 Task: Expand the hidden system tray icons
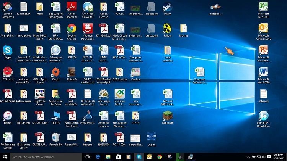point(249,157)
